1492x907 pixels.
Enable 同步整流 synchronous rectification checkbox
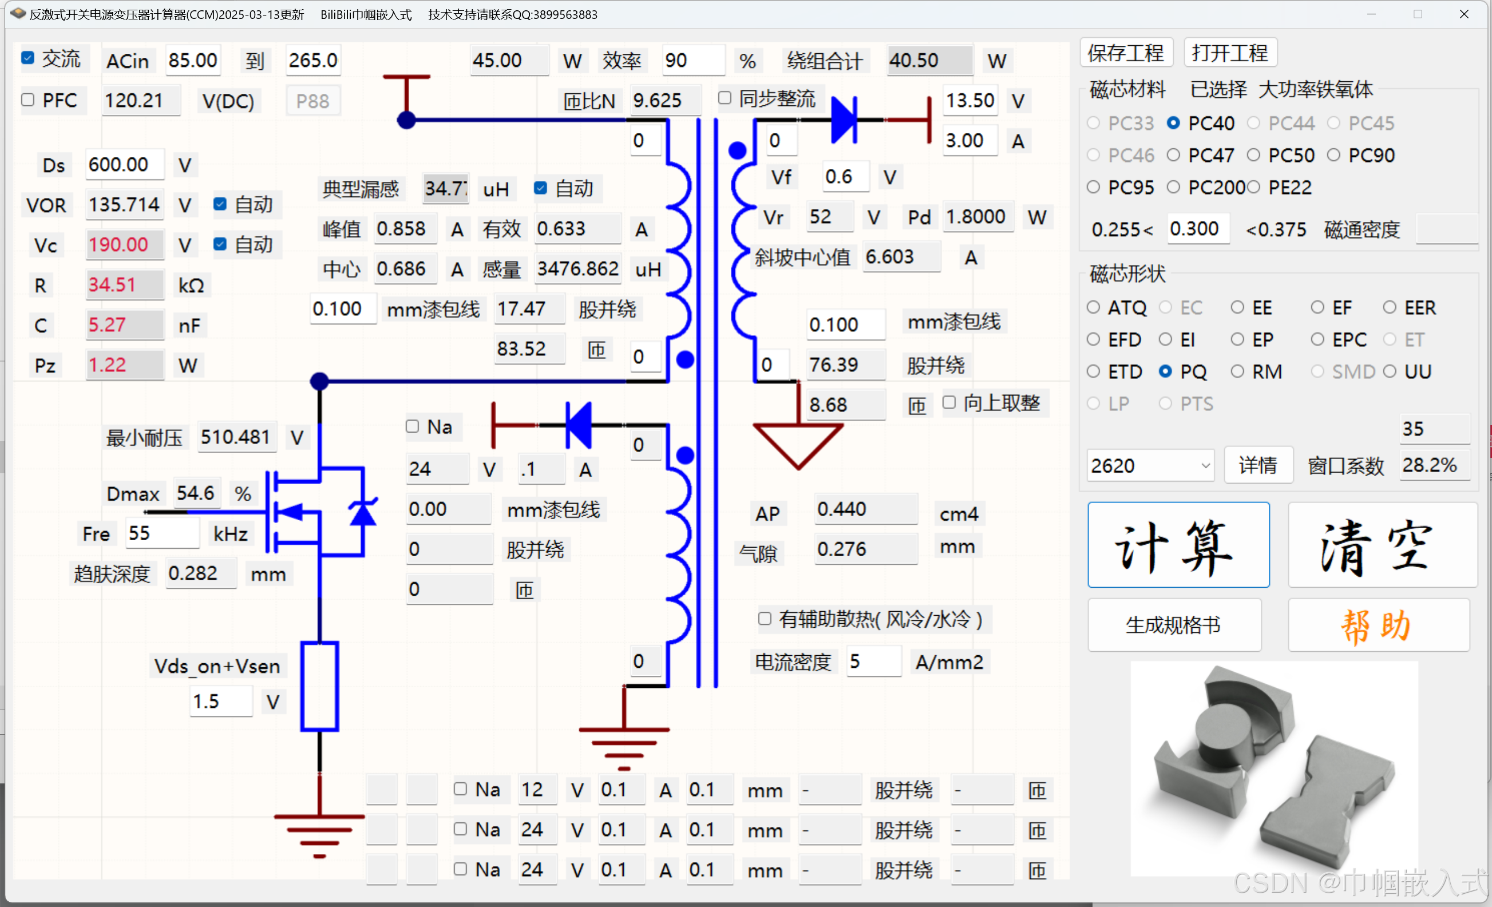[725, 98]
